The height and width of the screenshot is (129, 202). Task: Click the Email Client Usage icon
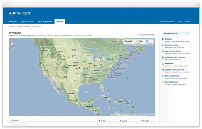pyautogui.click(x=163, y=76)
